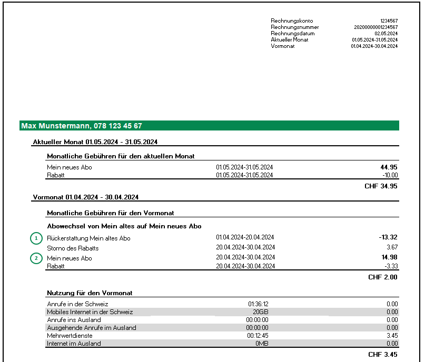Select the Internet im Ausland row
Viewport: 425px width, 362px height.
(x=74, y=344)
